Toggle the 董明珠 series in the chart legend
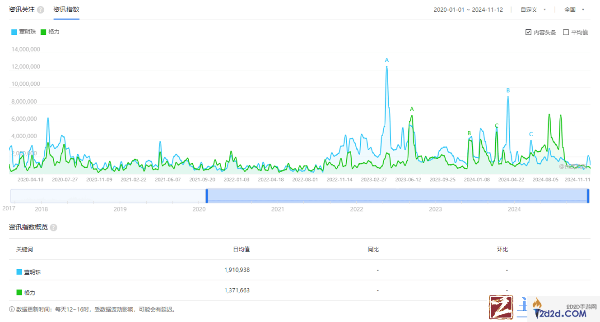The image size is (600, 322). point(23,32)
